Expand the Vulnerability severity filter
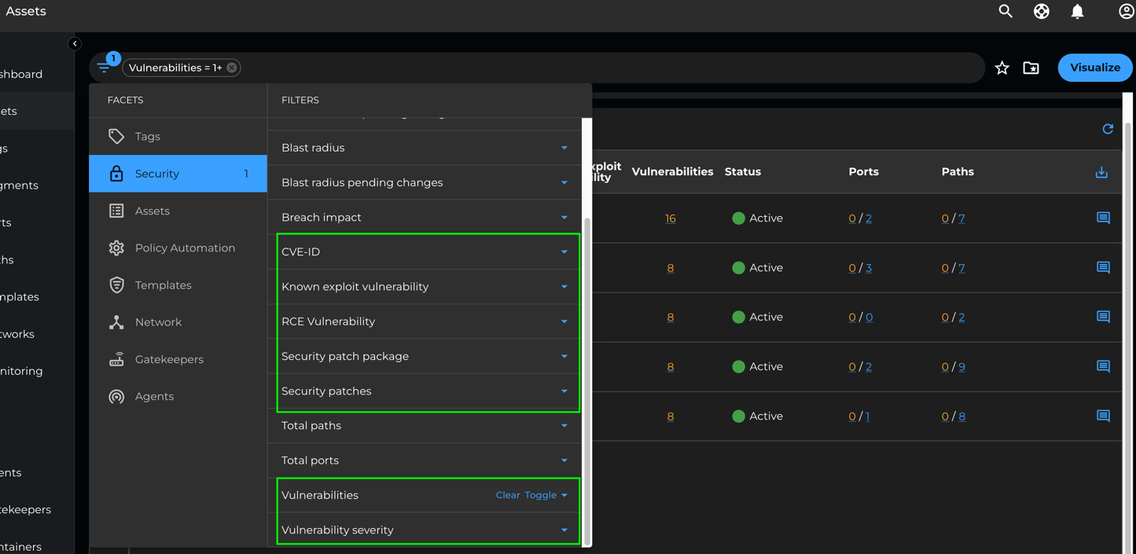The width and height of the screenshot is (1136, 554). click(564, 530)
